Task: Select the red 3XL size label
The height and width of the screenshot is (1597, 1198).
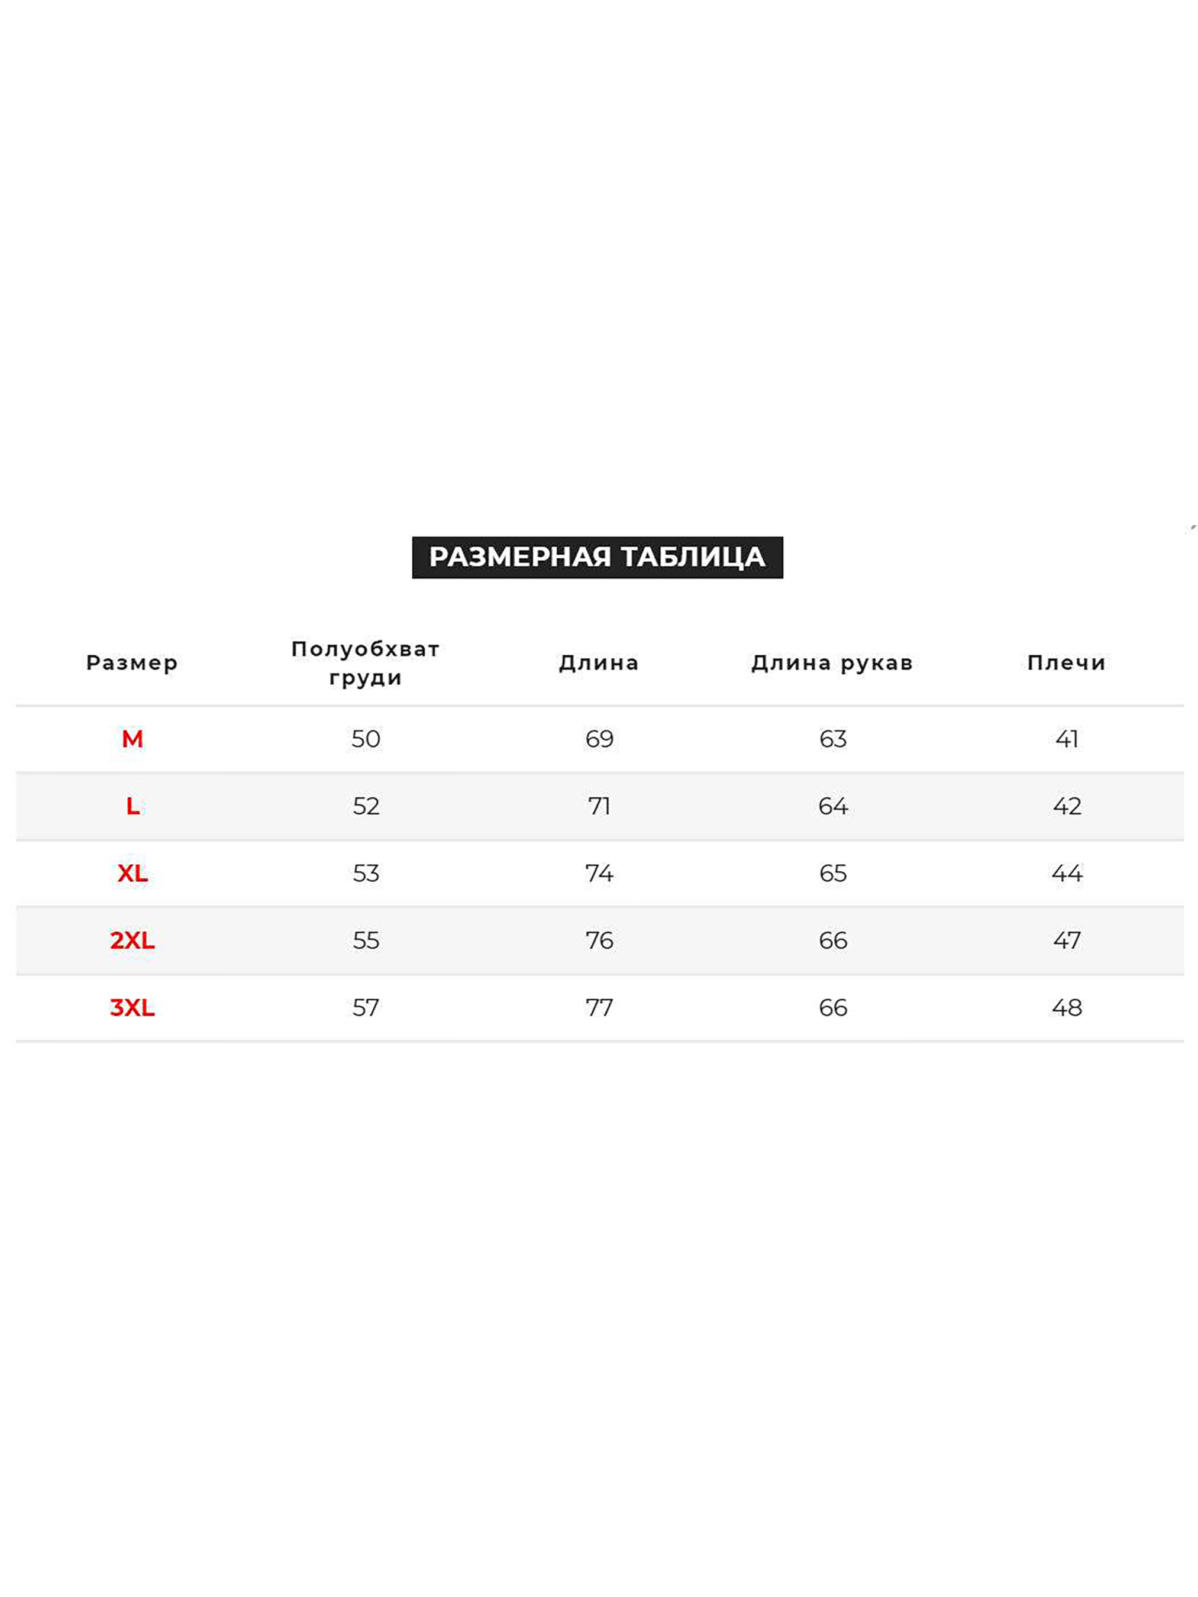Action: tap(132, 1007)
